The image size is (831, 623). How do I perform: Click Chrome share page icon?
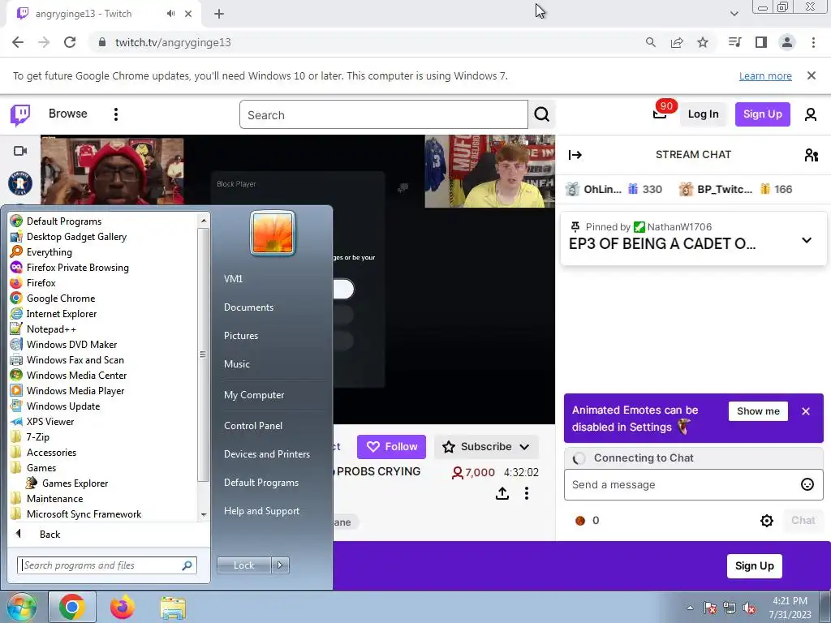677,42
